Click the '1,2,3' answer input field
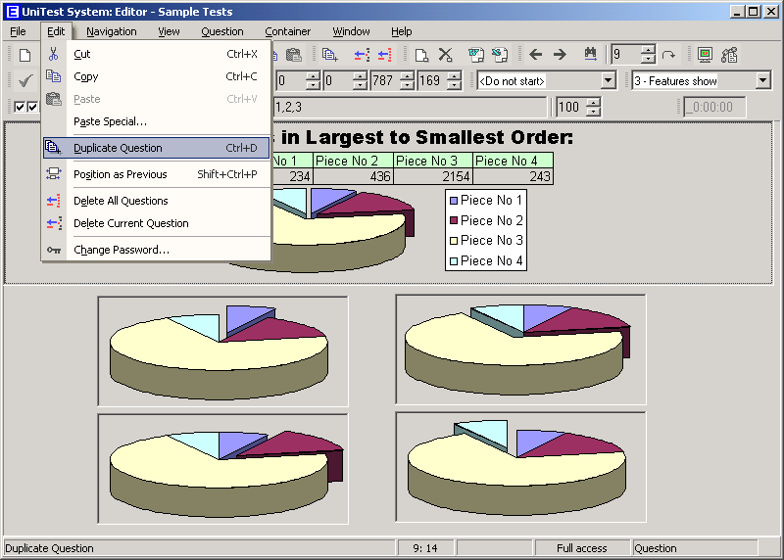Viewport: 784px width, 560px height. 410,107
